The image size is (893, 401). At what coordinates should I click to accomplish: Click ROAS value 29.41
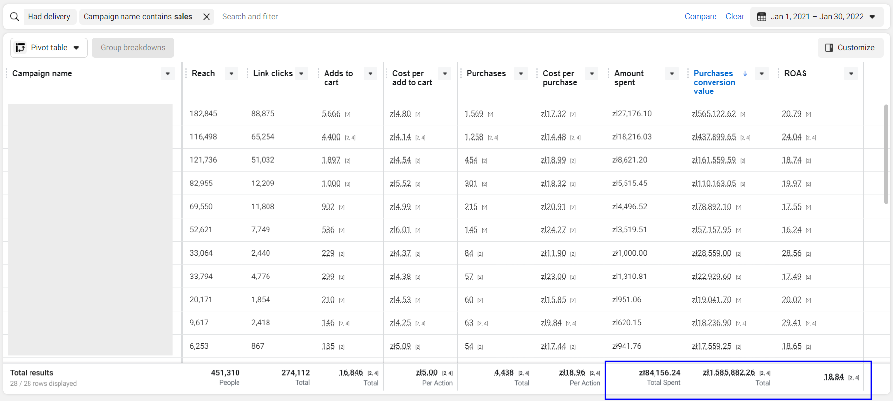(791, 323)
